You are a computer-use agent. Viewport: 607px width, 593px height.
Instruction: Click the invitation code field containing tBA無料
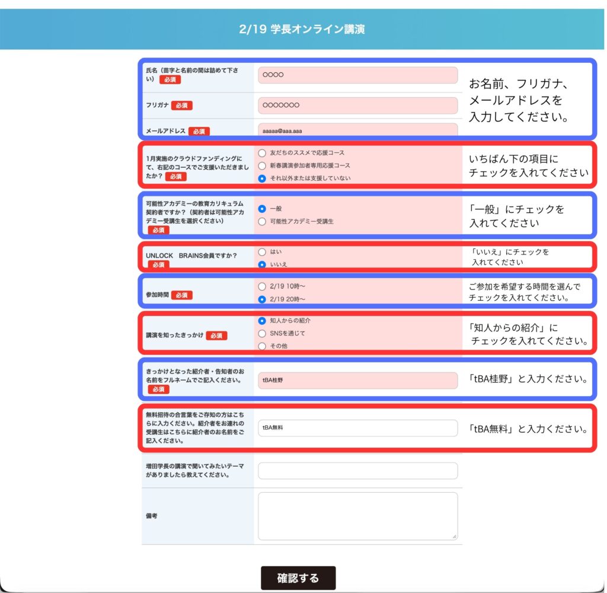pos(357,428)
